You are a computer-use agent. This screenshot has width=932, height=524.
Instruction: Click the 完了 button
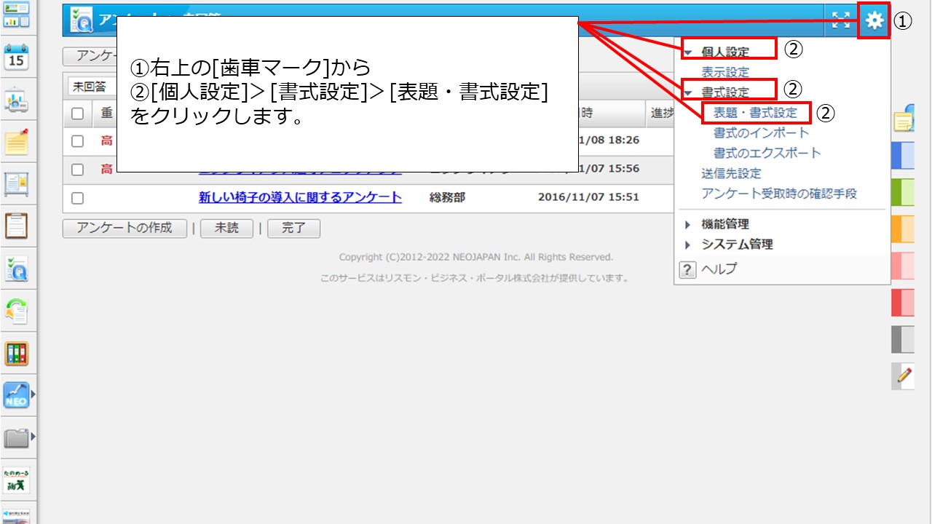coord(293,229)
